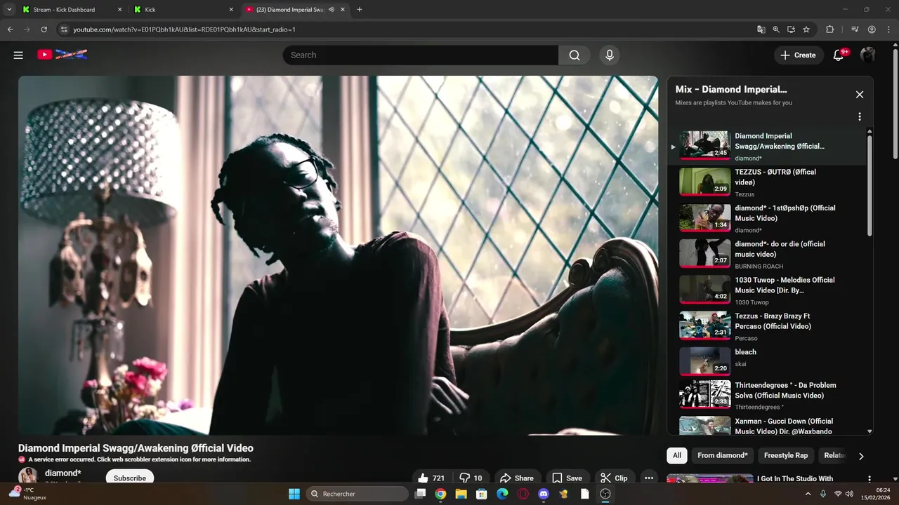
Task: Click the Chrome address bar URL
Action: (x=185, y=29)
